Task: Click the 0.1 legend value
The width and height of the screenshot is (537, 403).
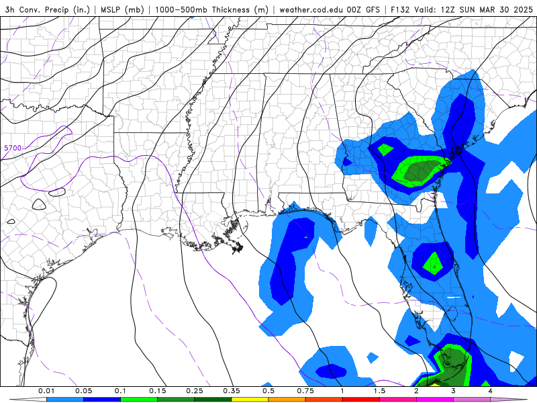Action: click(x=120, y=391)
